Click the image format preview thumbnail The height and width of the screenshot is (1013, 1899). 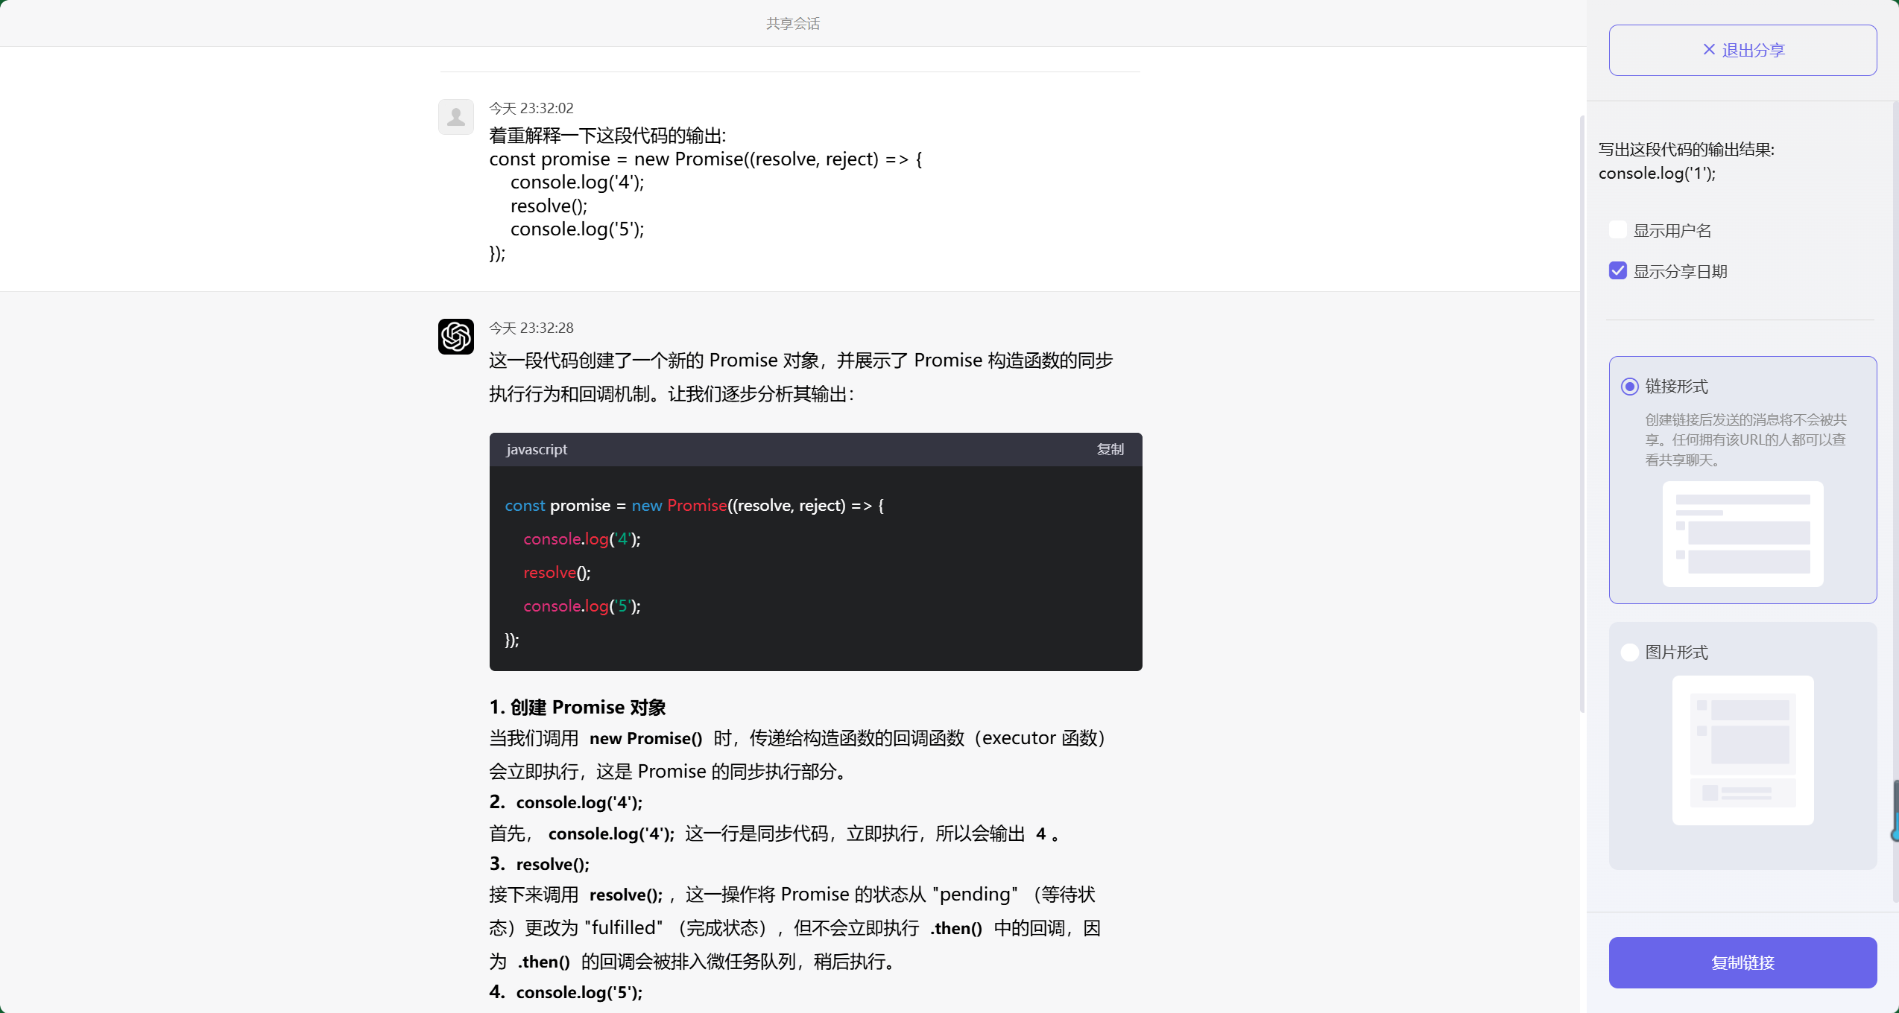1742,749
